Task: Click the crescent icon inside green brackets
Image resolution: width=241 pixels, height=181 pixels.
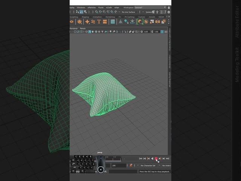Action: [140, 22]
